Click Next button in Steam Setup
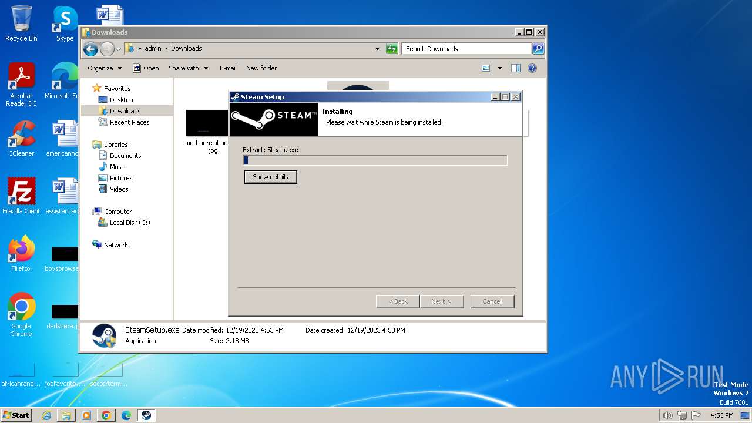This screenshot has width=752, height=423. [x=441, y=301]
